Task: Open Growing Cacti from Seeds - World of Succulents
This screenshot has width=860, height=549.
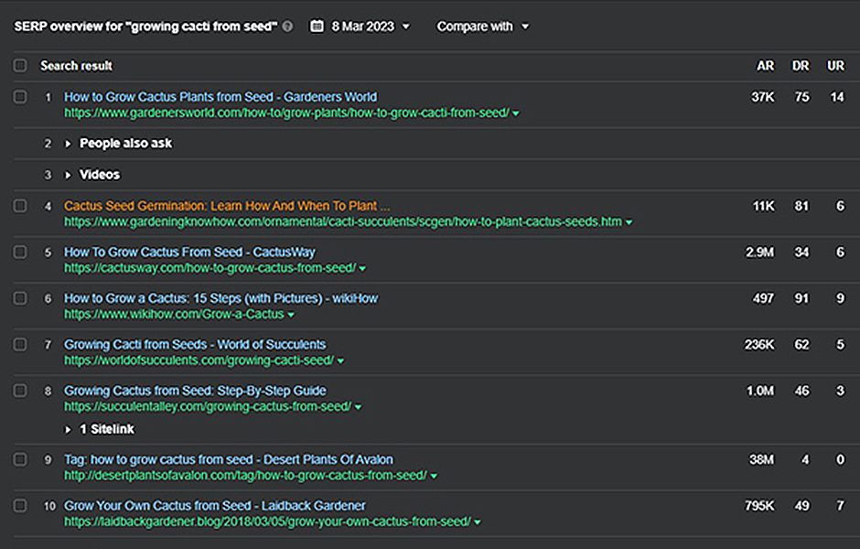Action: pyautogui.click(x=195, y=344)
